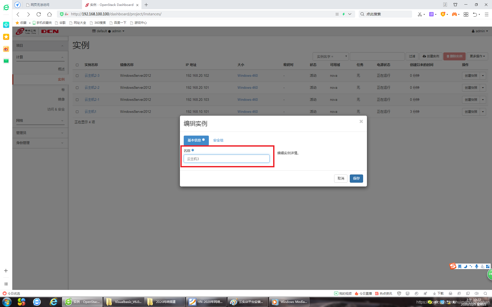Toggle the select-all instances checkbox
This screenshot has width=492, height=307.
tap(77, 65)
